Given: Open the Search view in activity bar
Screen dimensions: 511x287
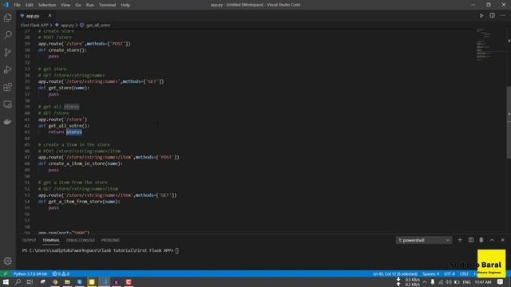Looking at the screenshot, I should point(7,35).
